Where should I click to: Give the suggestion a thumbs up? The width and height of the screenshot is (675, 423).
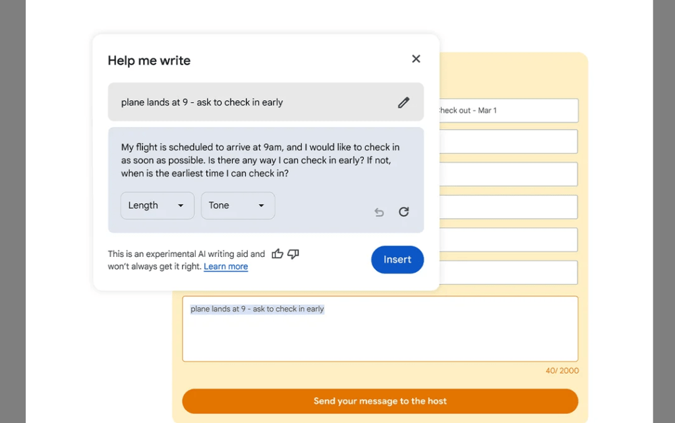click(x=278, y=254)
